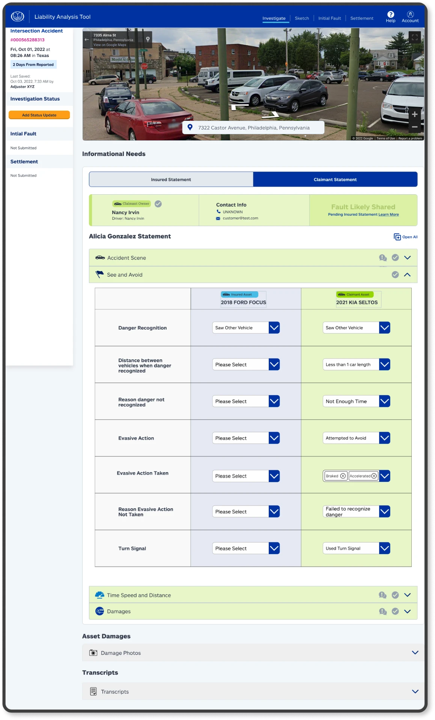Open Failed to recognize danger dropdown
Viewport: 435px width, 720px height.
coord(356,511)
